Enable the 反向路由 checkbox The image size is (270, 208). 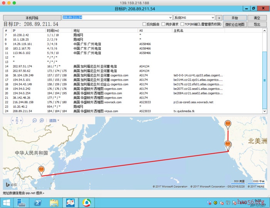pyautogui.click(x=145, y=24)
